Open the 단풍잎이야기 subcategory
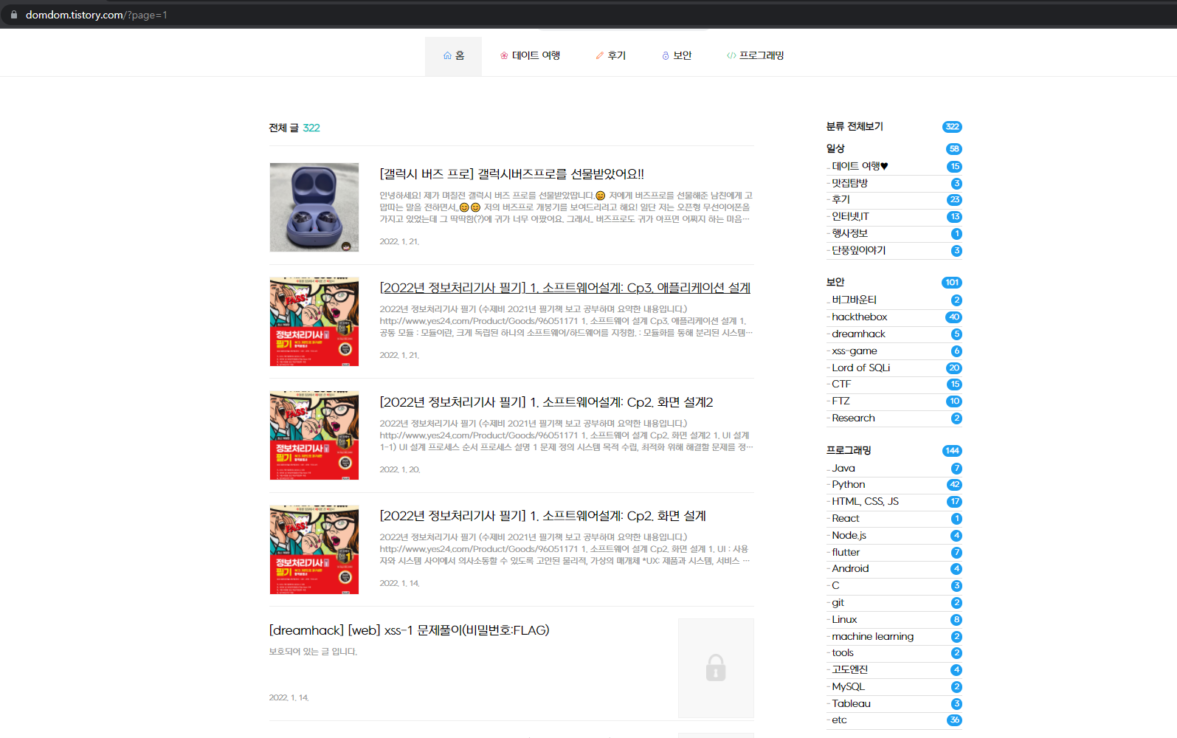This screenshot has width=1177, height=738. (859, 251)
